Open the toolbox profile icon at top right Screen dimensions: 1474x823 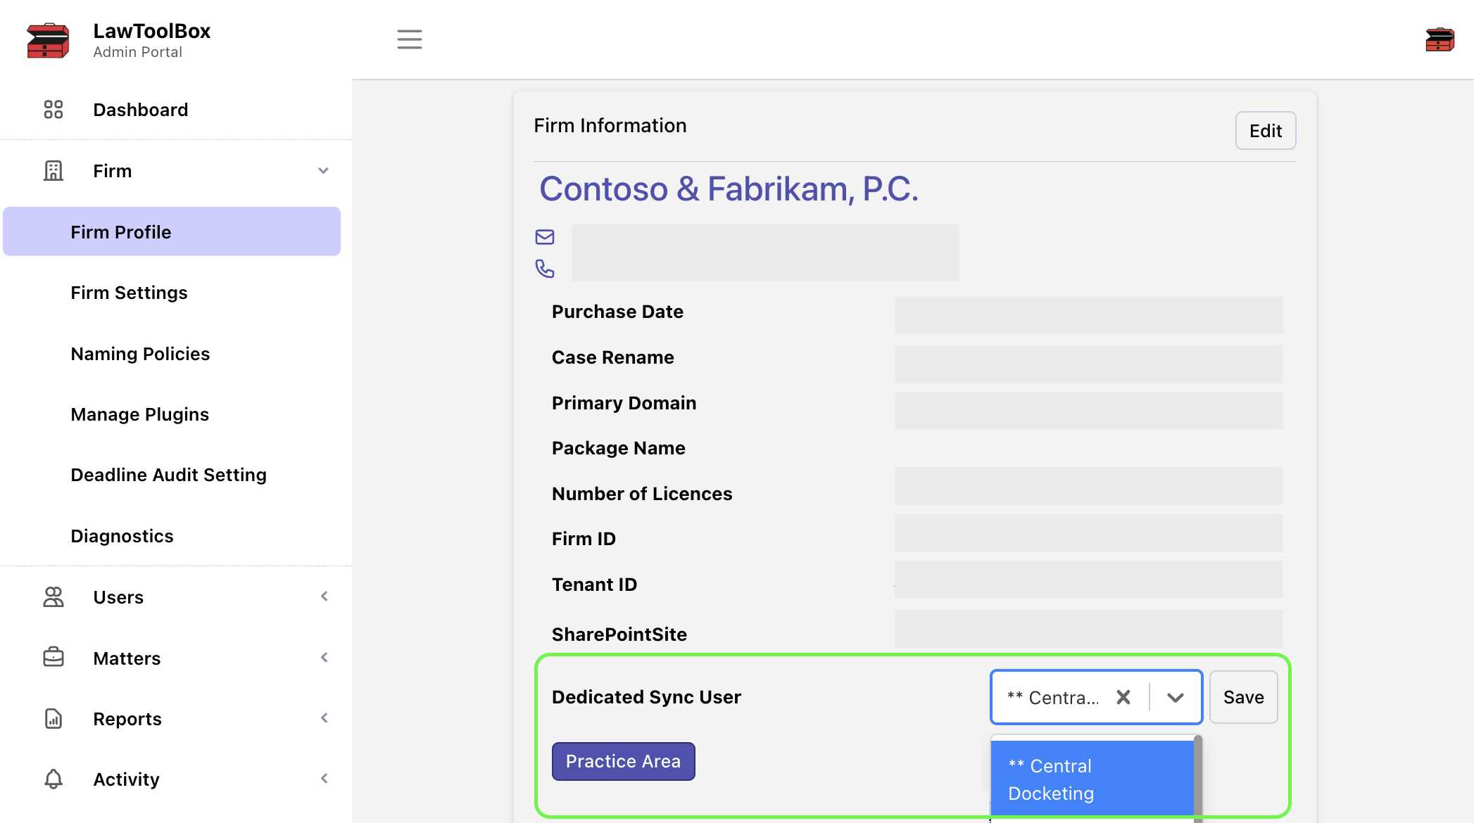pyautogui.click(x=1440, y=39)
